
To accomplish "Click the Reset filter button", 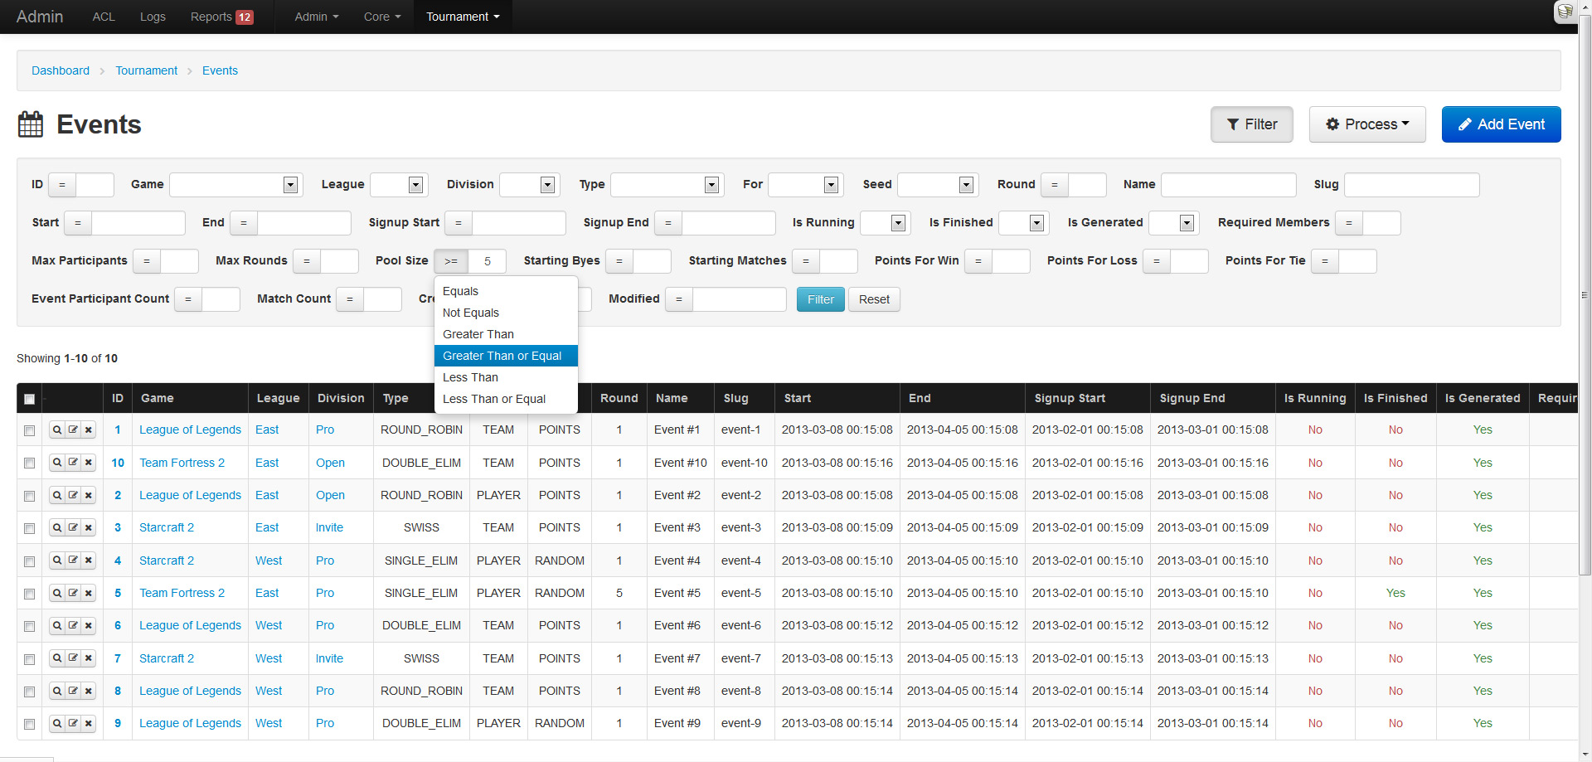I will (x=873, y=299).
